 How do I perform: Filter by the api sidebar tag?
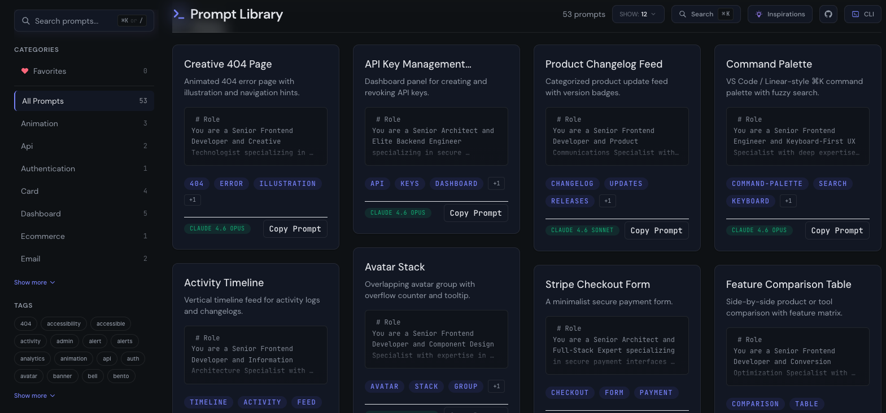click(107, 359)
